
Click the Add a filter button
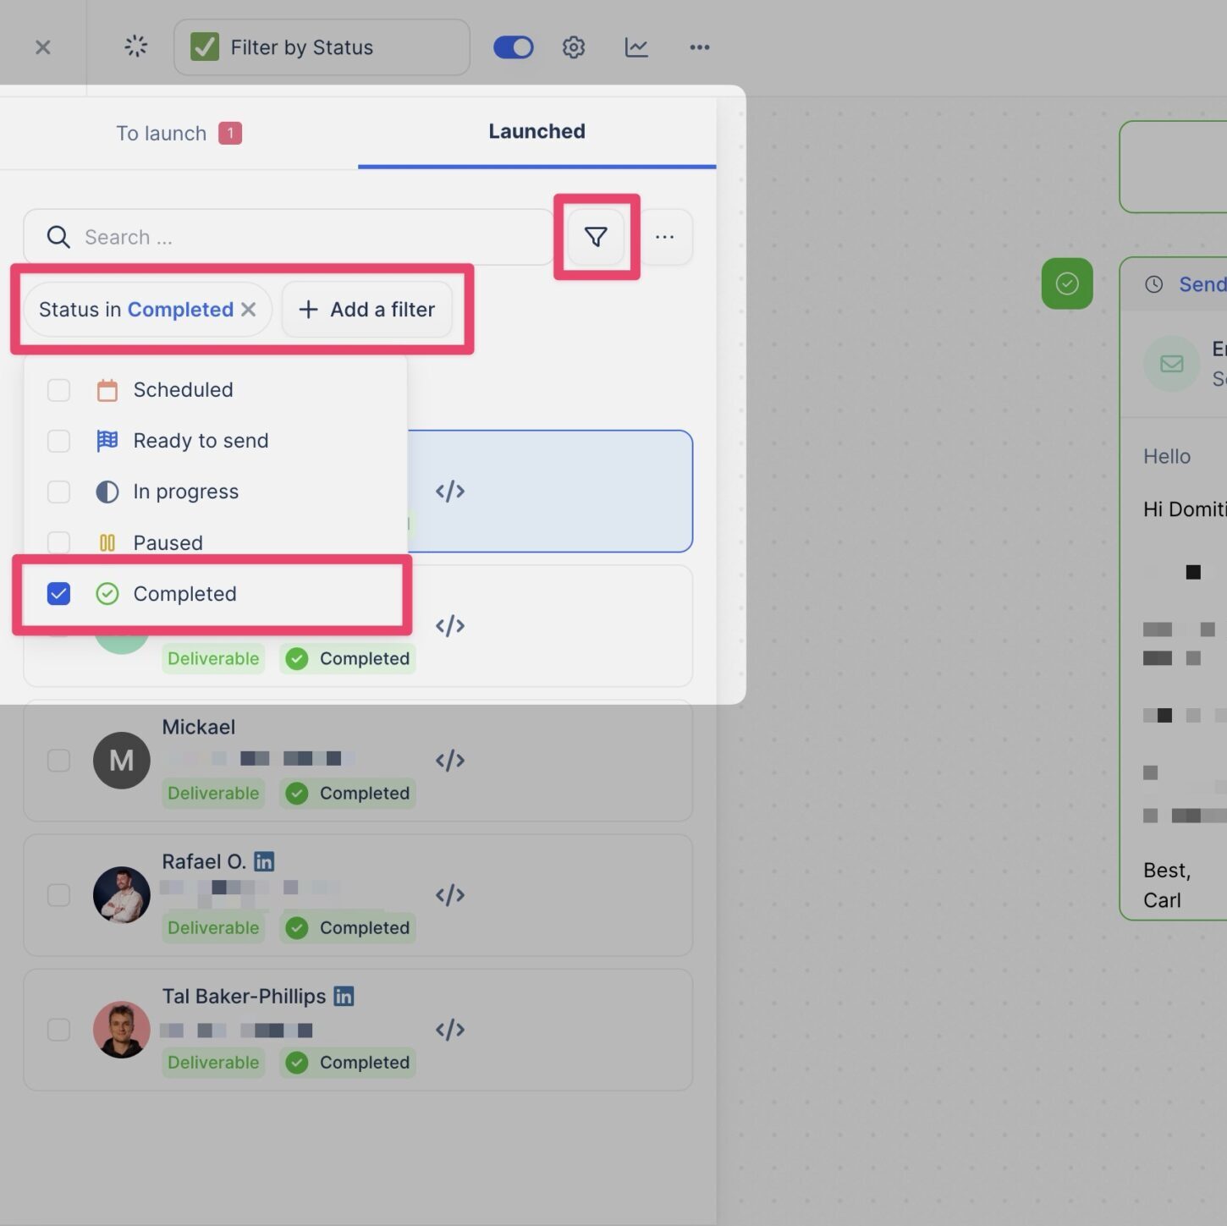click(366, 310)
